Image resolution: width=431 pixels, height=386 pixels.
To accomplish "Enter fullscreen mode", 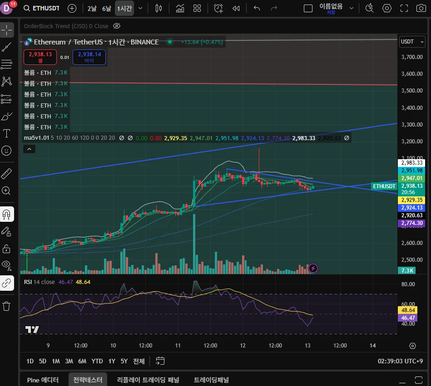I will click(x=404, y=8).
